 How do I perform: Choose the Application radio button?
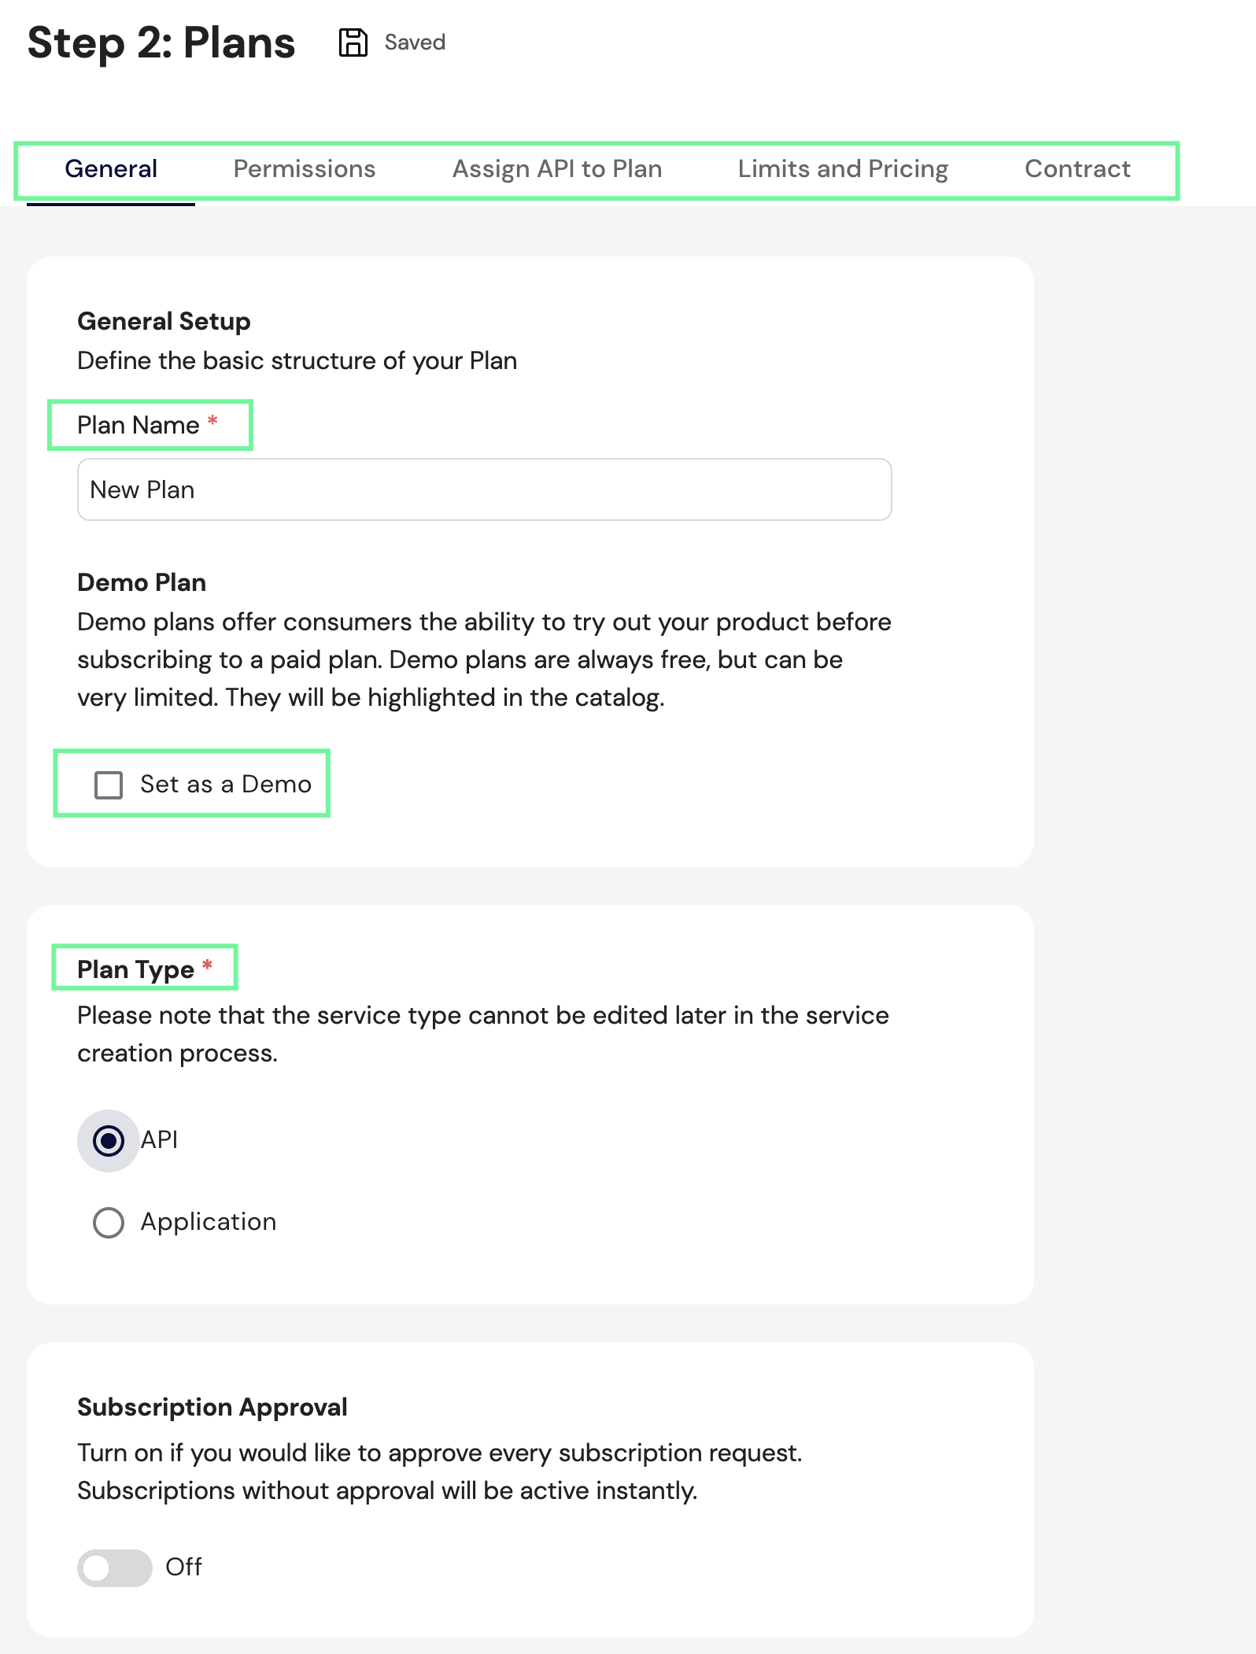point(109,1222)
